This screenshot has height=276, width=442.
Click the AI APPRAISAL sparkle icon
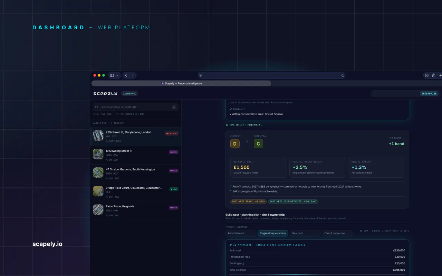(231, 245)
